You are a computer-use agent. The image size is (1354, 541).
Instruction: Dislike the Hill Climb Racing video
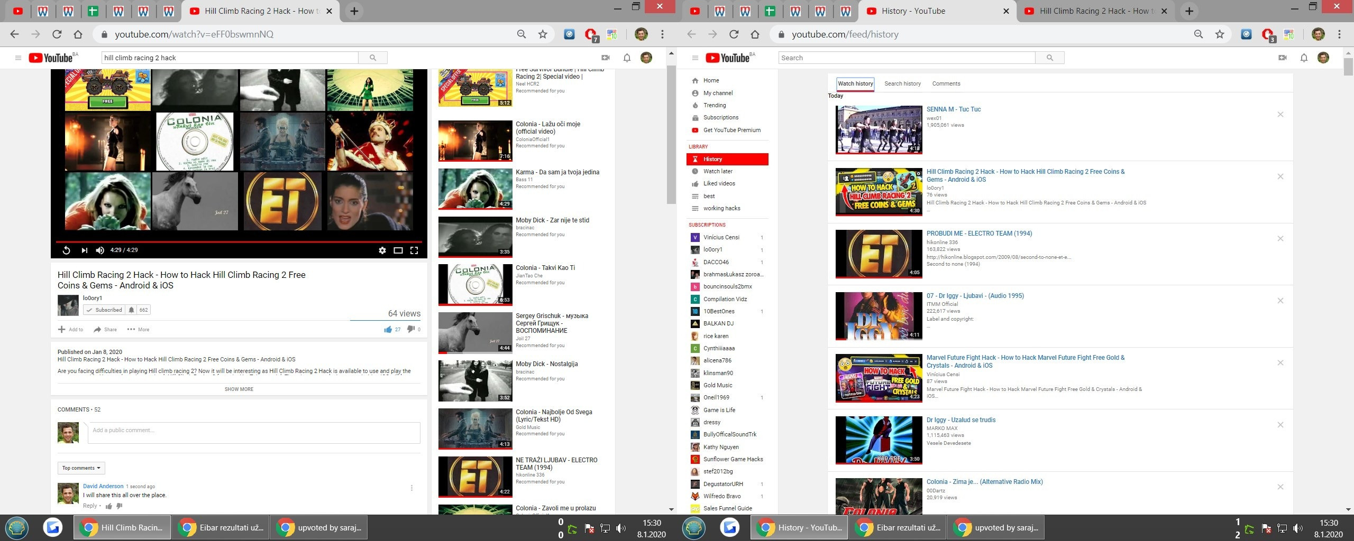point(411,329)
